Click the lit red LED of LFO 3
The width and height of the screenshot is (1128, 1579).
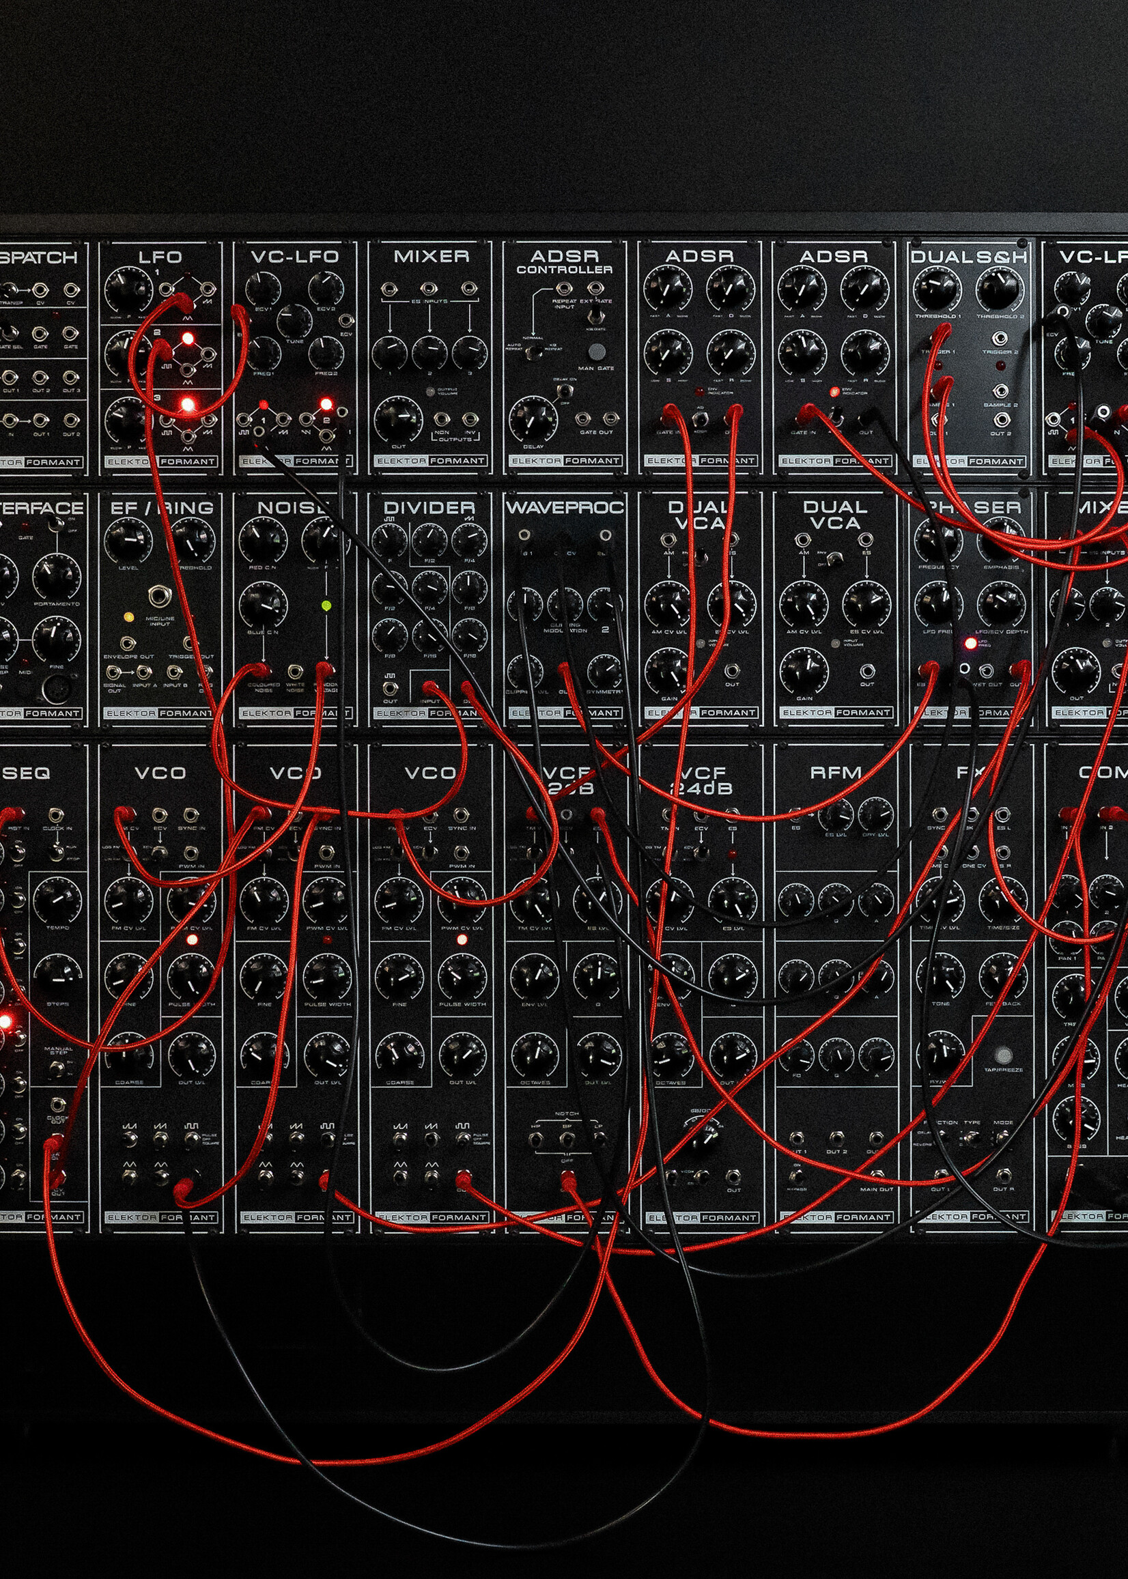187,404
